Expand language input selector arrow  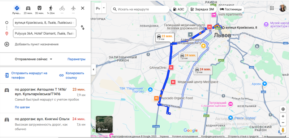pyautogui.click(x=104, y=8)
